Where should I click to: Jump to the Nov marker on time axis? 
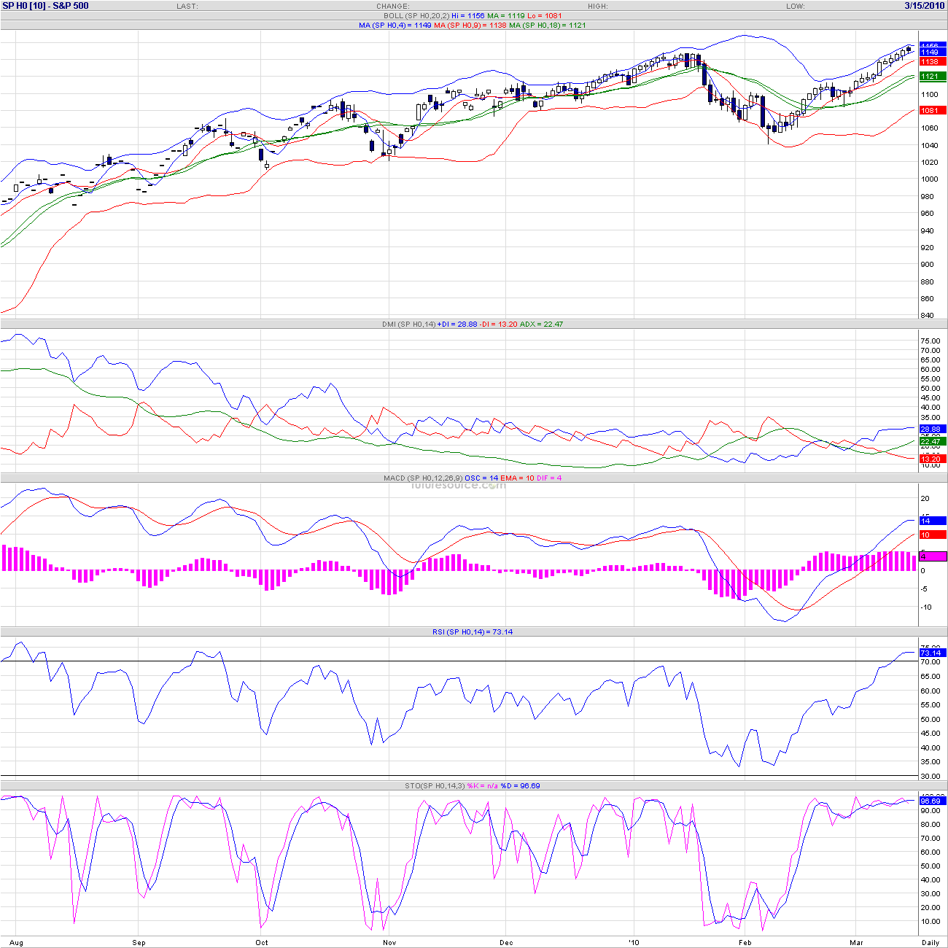[x=389, y=942]
